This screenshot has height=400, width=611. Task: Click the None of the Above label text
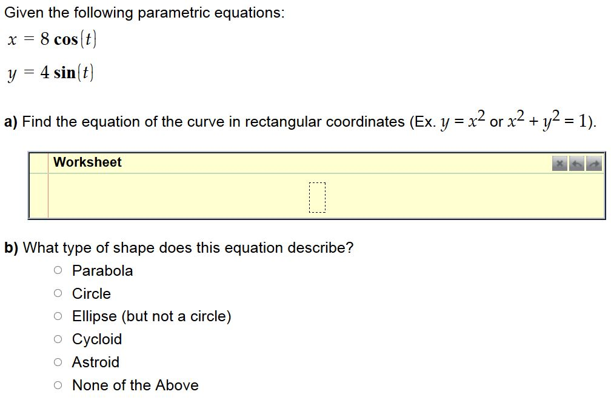tap(135, 385)
